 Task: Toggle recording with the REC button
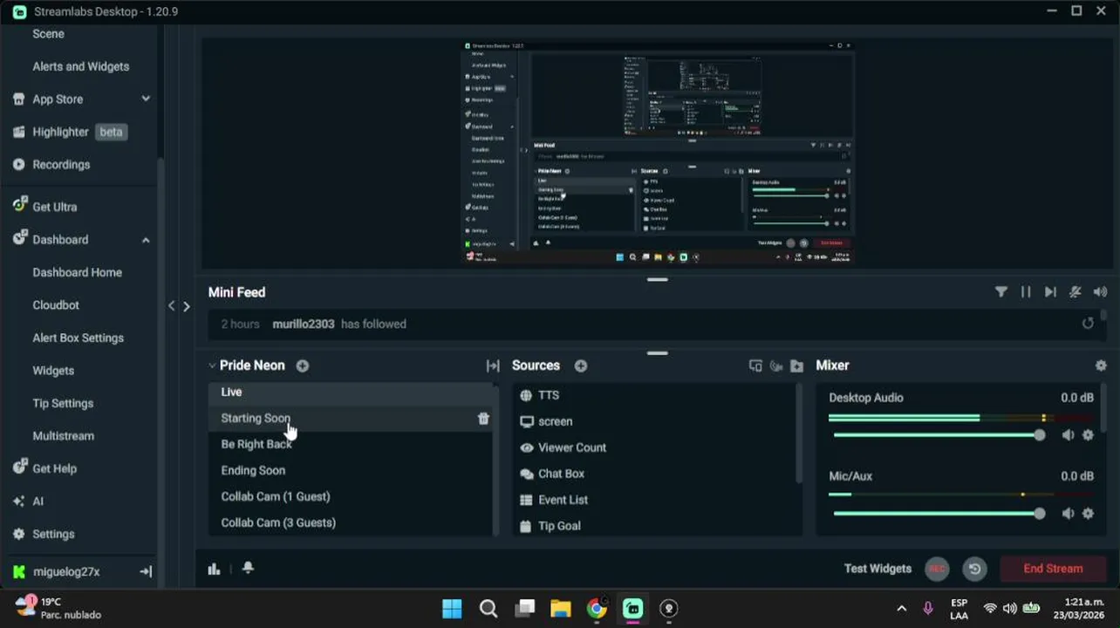click(937, 569)
